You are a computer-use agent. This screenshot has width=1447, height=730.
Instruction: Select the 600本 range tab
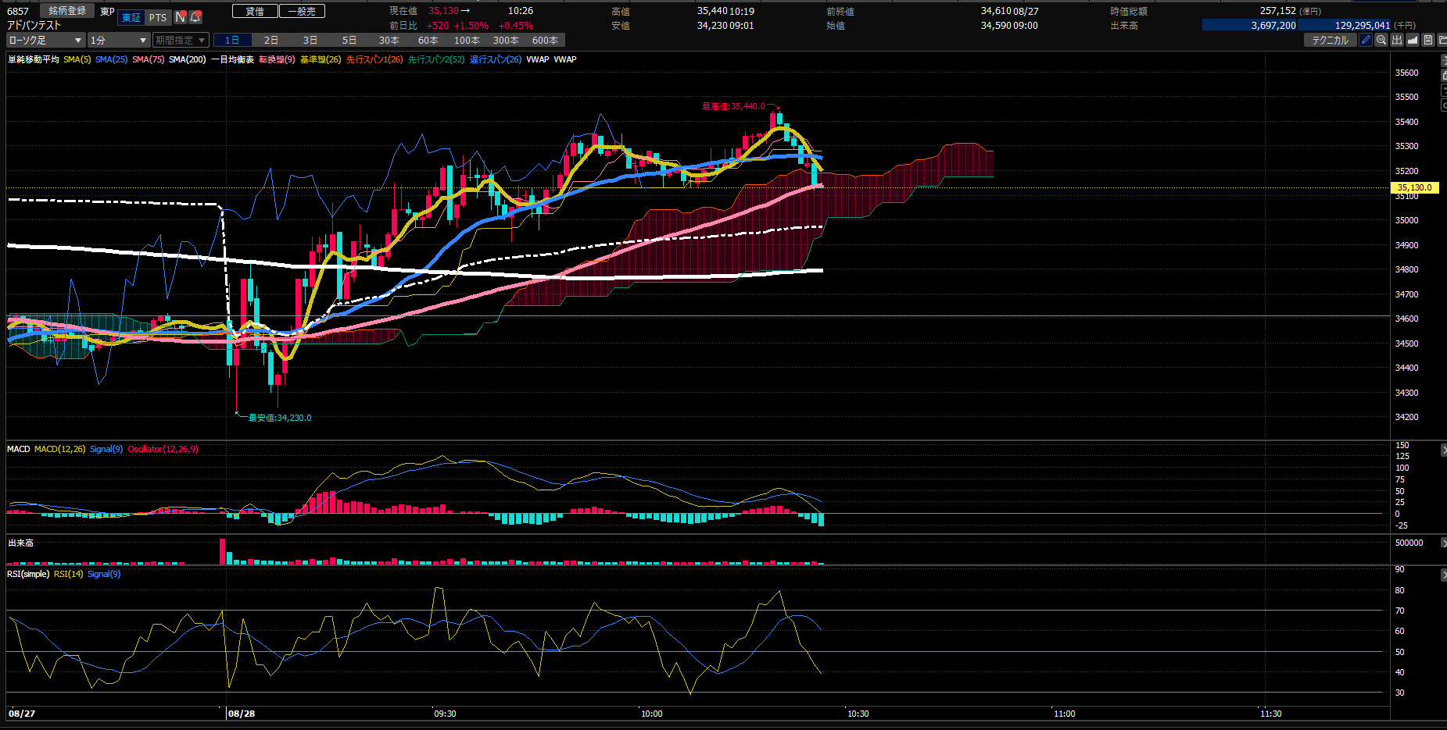[545, 40]
